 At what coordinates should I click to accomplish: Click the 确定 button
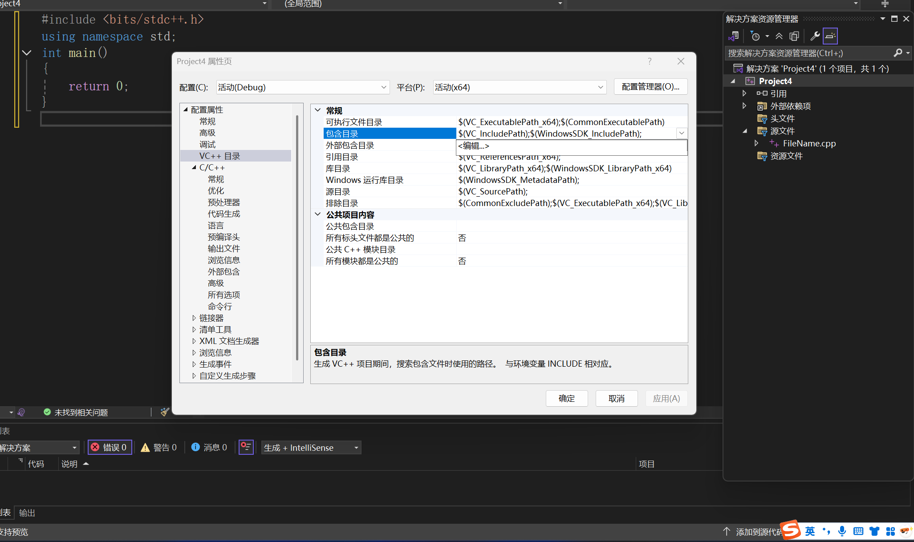pos(566,398)
